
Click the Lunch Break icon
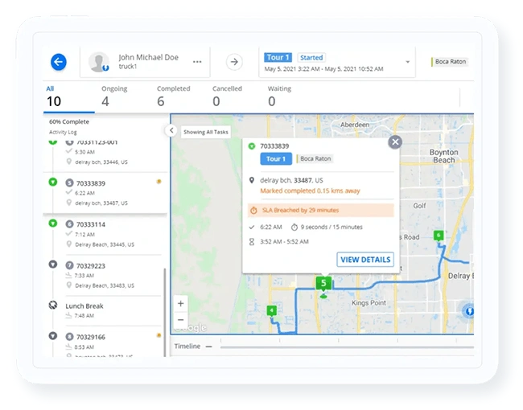coord(53,305)
